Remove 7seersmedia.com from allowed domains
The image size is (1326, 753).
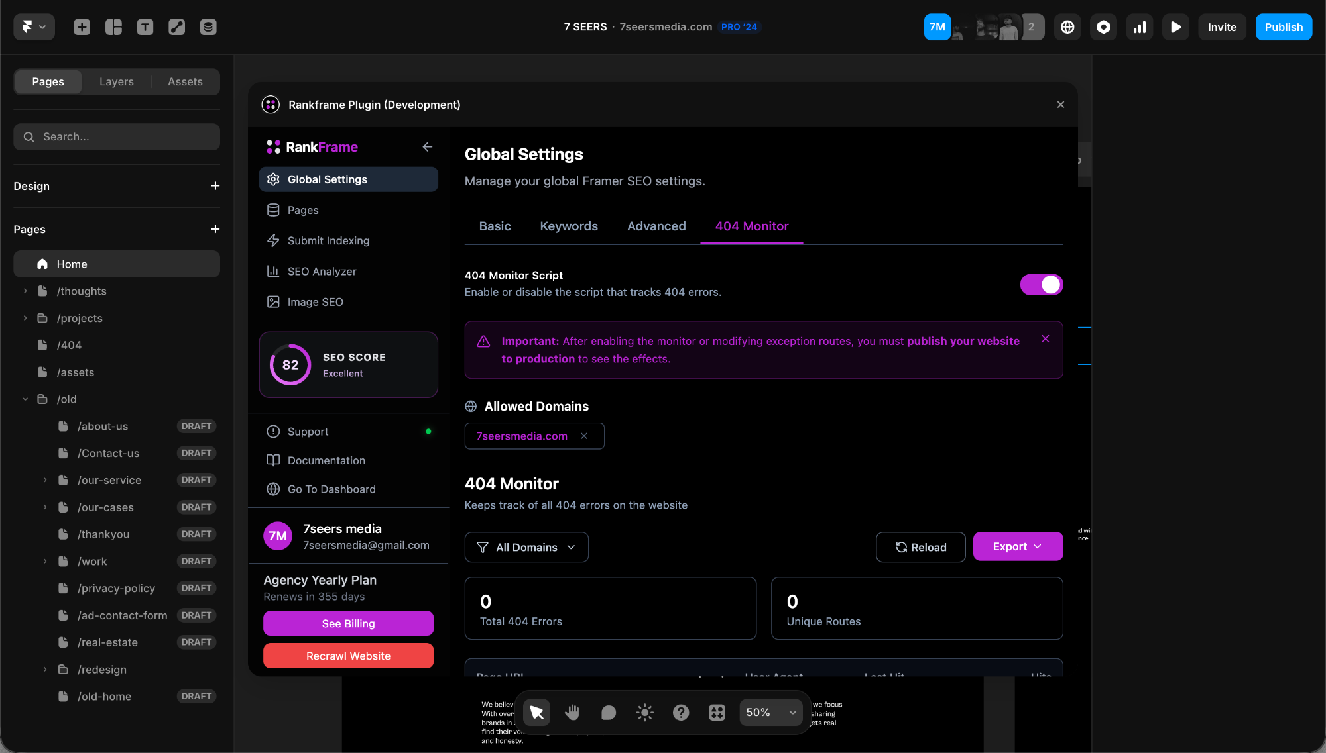click(584, 436)
